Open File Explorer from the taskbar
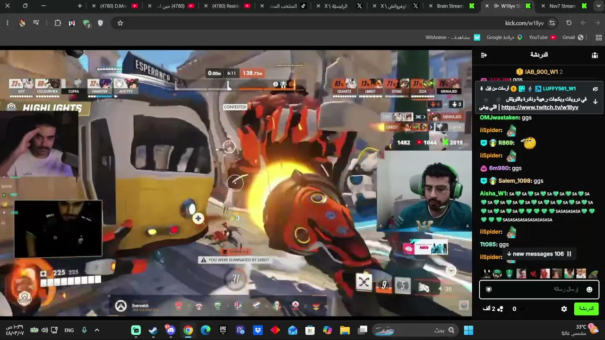The image size is (605, 340). [x=345, y=330]
